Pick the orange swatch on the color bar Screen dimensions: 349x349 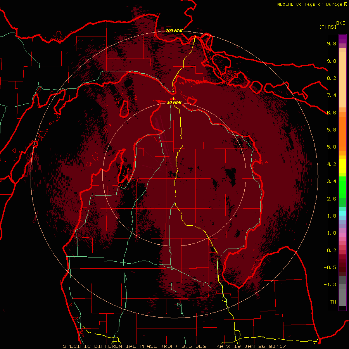coord(342,134)
